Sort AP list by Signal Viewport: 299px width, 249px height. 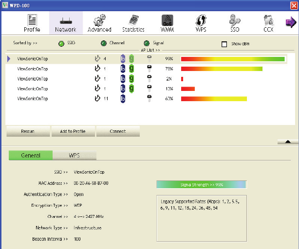point(147,43)
